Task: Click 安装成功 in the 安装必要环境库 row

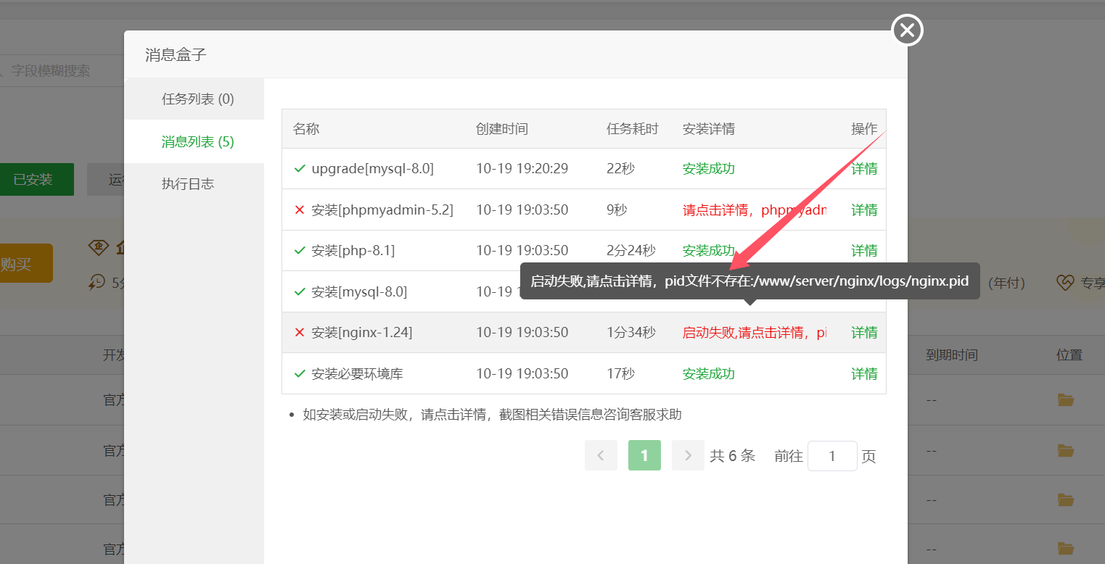Action: [x=709, y=374]
